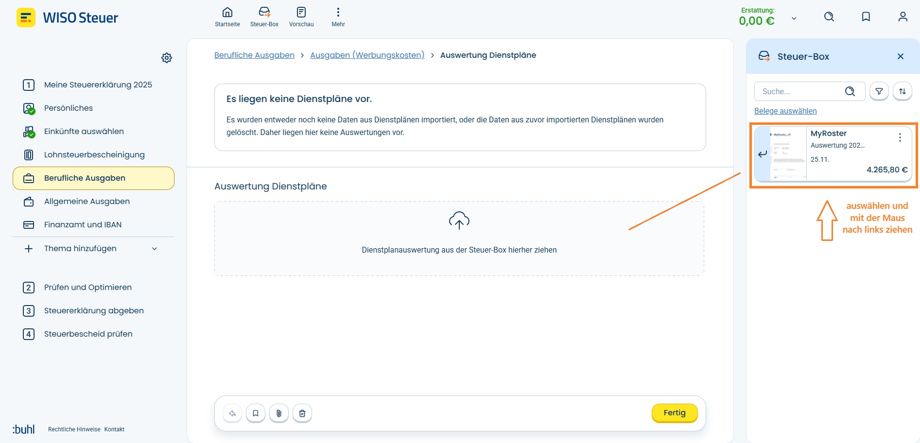Open the Mehr three-dot menu
920x443 pixels.
(338, 12)
